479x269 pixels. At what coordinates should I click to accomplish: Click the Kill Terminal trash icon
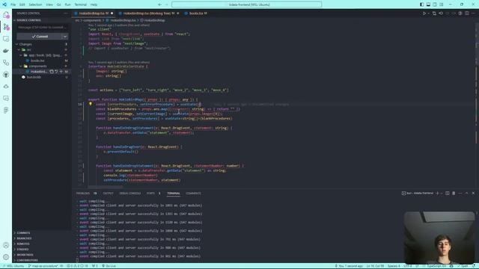[x=454, y=194]
